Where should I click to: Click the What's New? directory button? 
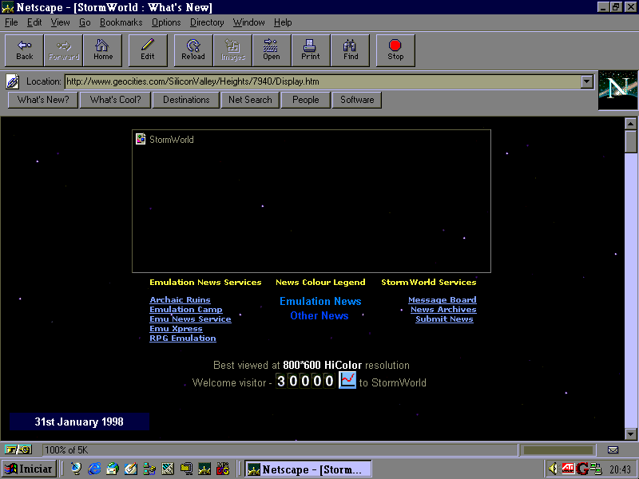tap(43, 100)
